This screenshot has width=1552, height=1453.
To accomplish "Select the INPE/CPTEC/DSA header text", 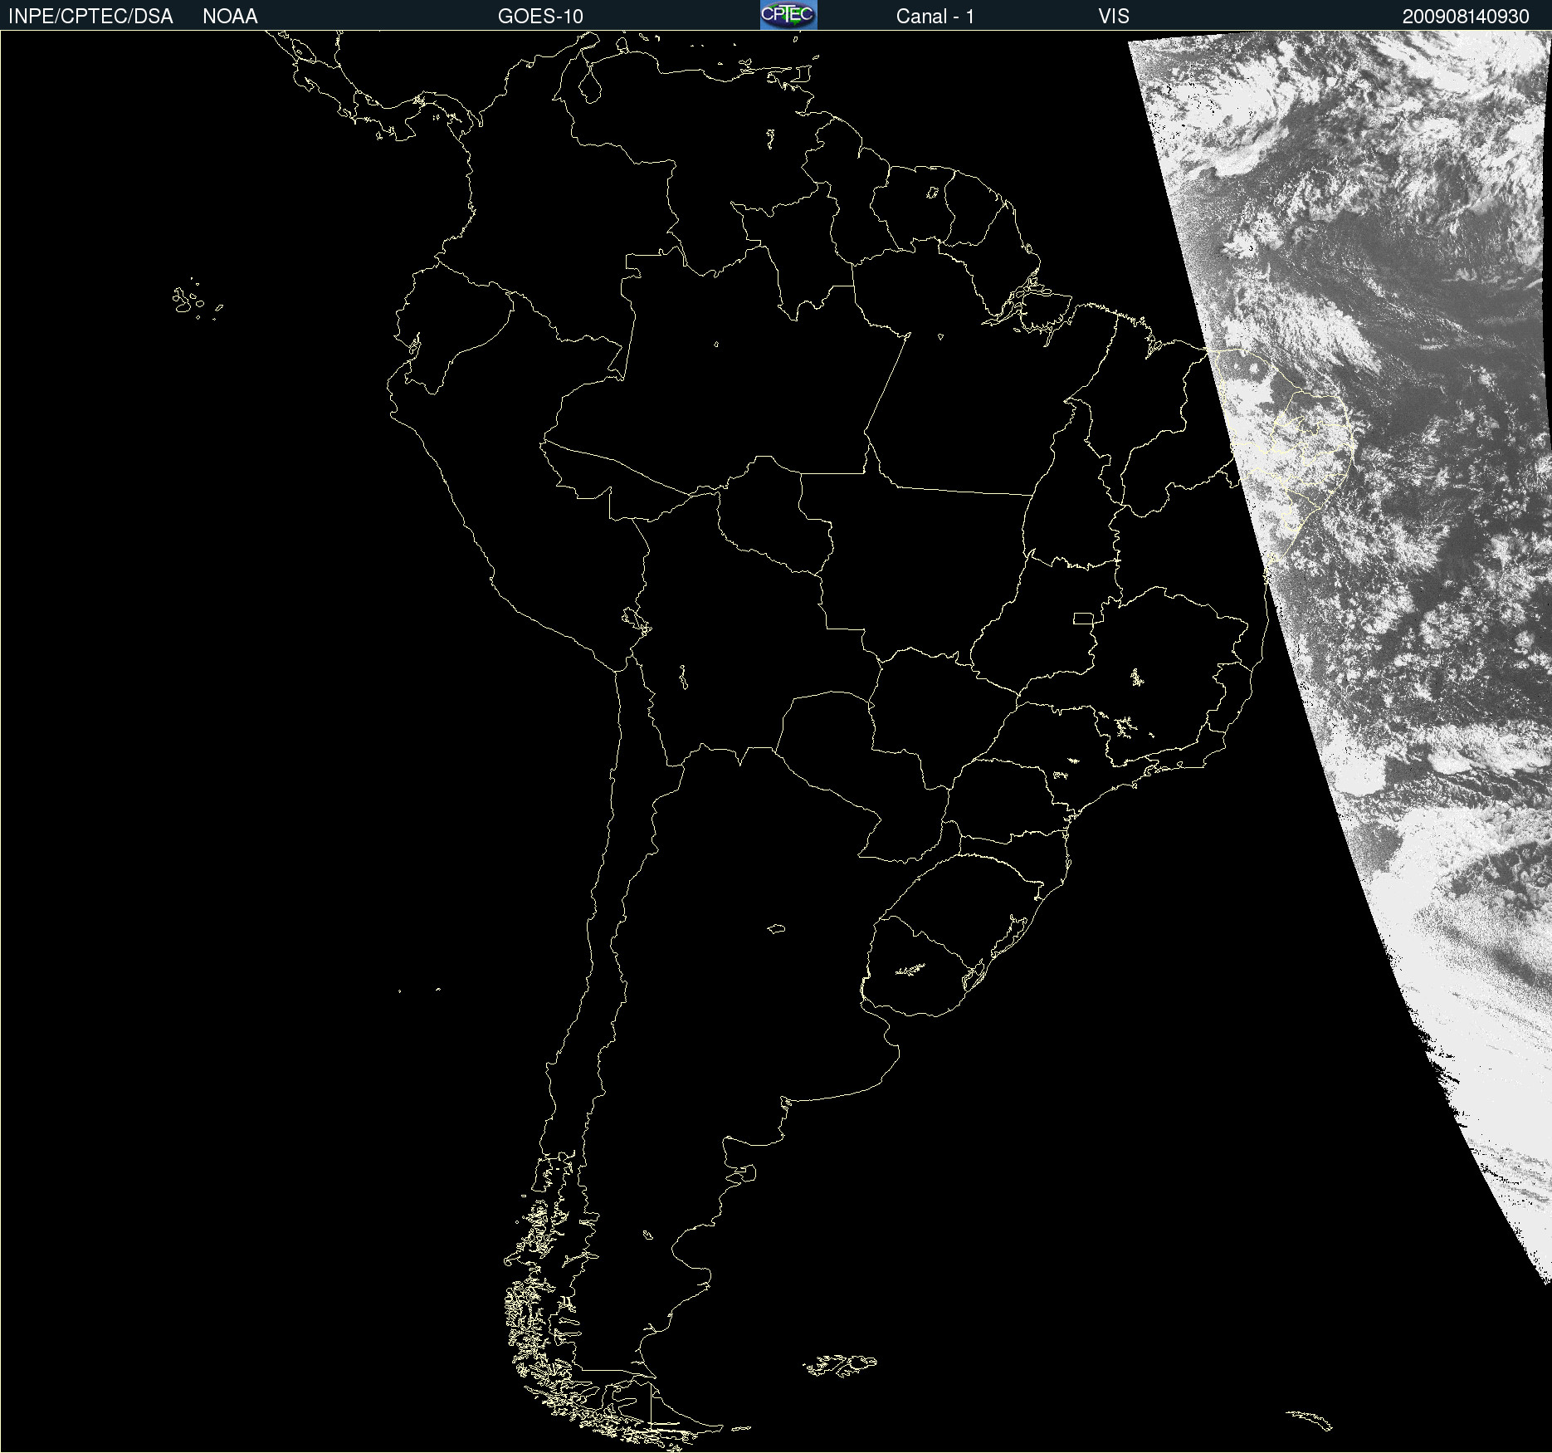I will pyautogui.click(x=90, y=17).
